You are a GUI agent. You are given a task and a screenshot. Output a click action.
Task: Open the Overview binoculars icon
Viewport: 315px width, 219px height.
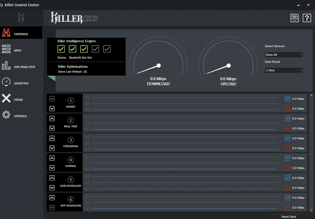point(6,33)
